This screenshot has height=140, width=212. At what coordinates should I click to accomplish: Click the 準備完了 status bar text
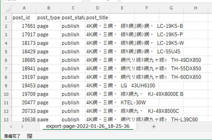[x=12, y=136]
